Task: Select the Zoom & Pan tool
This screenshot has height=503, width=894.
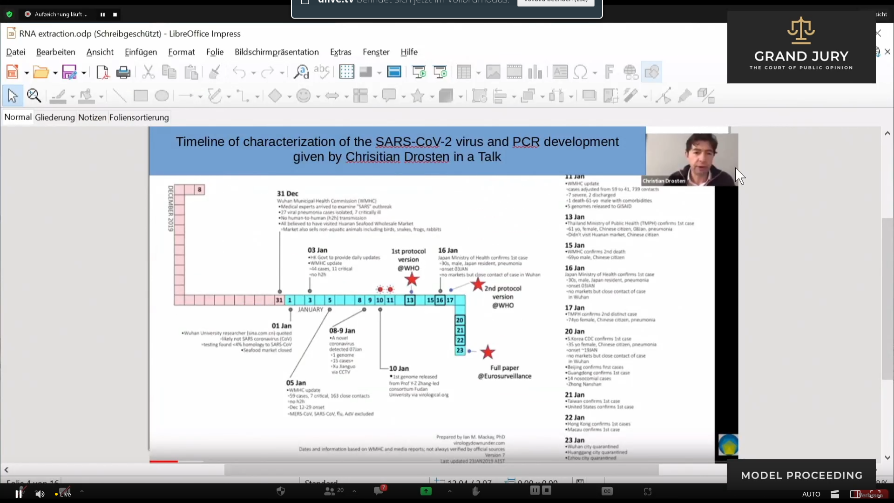Action: point(34,96)
